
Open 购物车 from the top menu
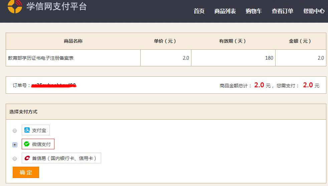(x=254, y=11)
